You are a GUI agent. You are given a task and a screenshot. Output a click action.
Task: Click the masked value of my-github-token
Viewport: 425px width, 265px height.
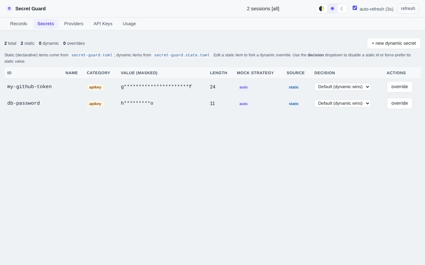pos(156,87)
